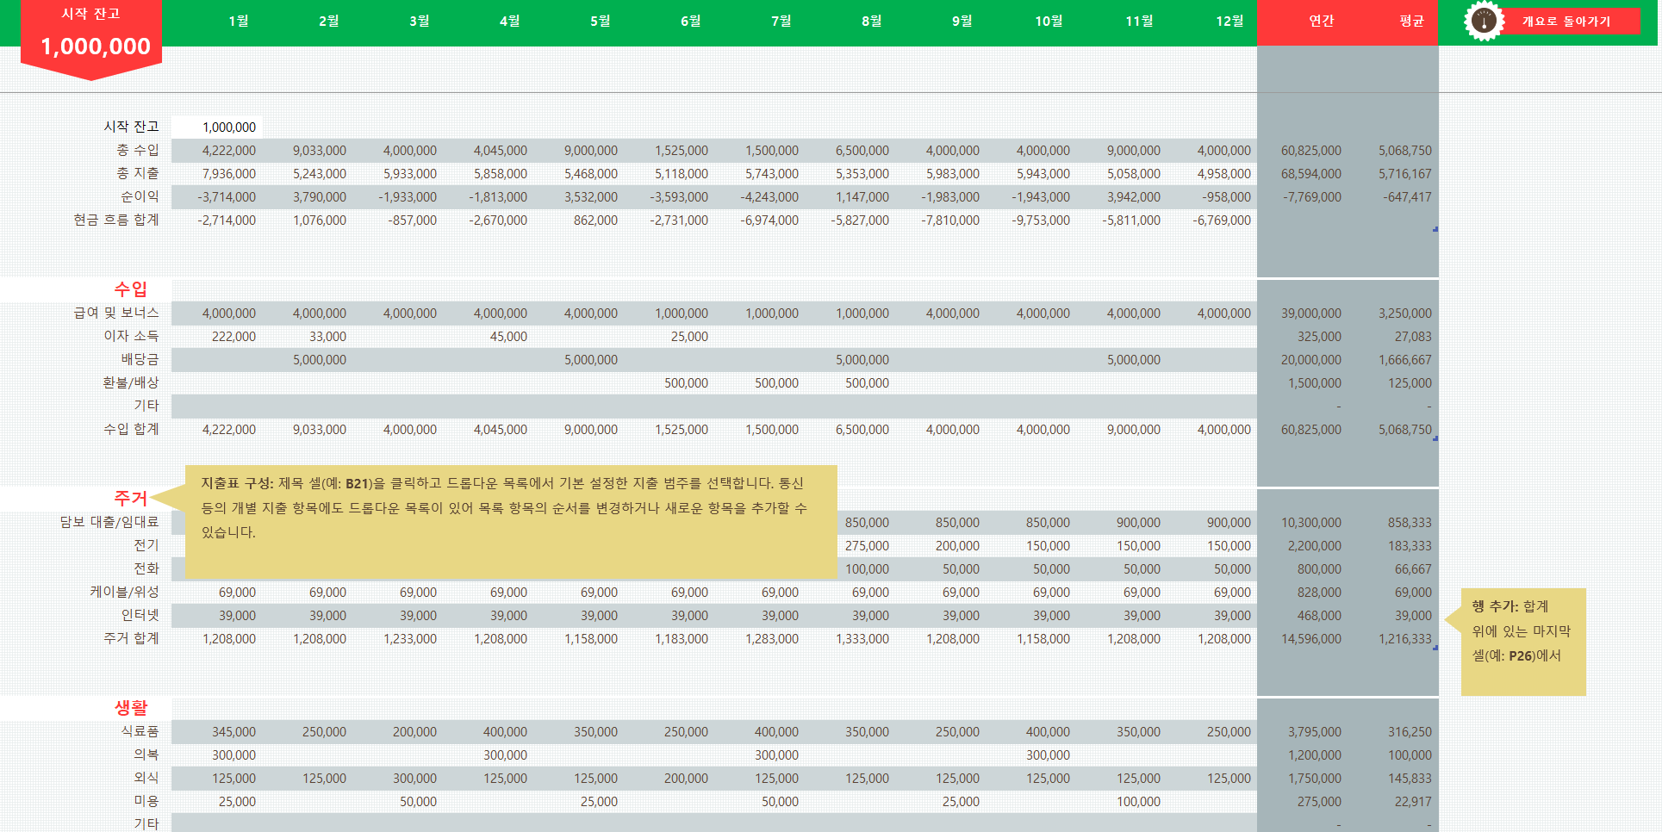1662x832 pixels.
Task: Select the 수입 합계 row label
Action: click(131, 429)
